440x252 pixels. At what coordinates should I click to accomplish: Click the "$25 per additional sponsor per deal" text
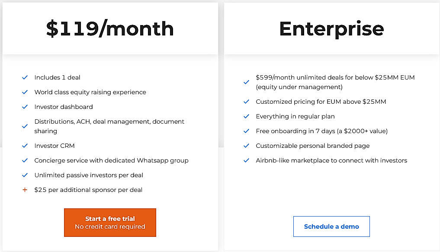click(88, 190)
